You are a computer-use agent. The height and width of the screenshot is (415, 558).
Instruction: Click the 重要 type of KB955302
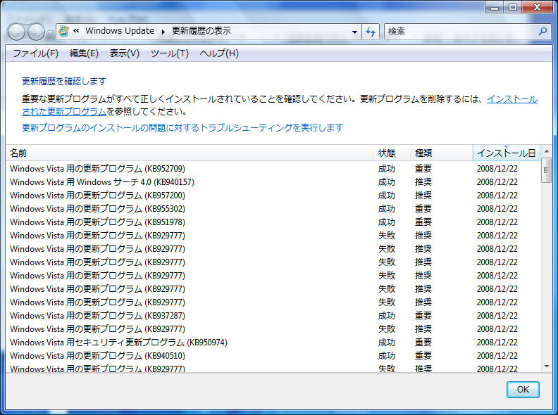coord(423,209)
